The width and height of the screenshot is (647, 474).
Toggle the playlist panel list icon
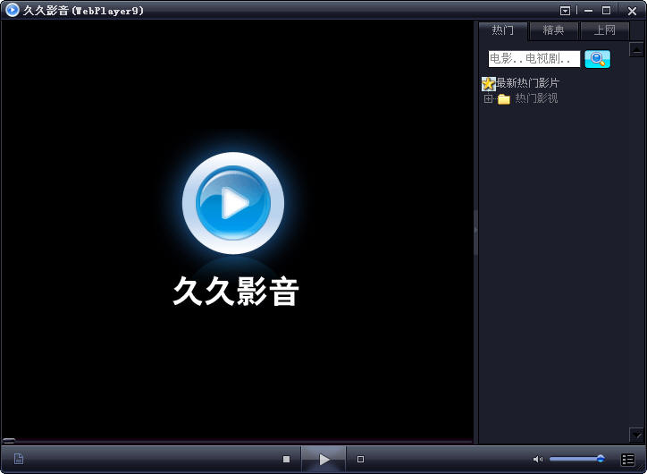click(x=627, y=459)
